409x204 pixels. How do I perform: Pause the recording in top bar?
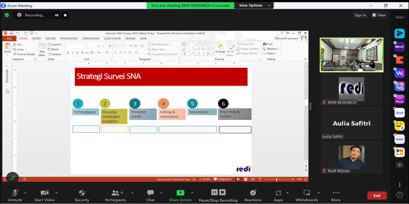pos(57,15)
